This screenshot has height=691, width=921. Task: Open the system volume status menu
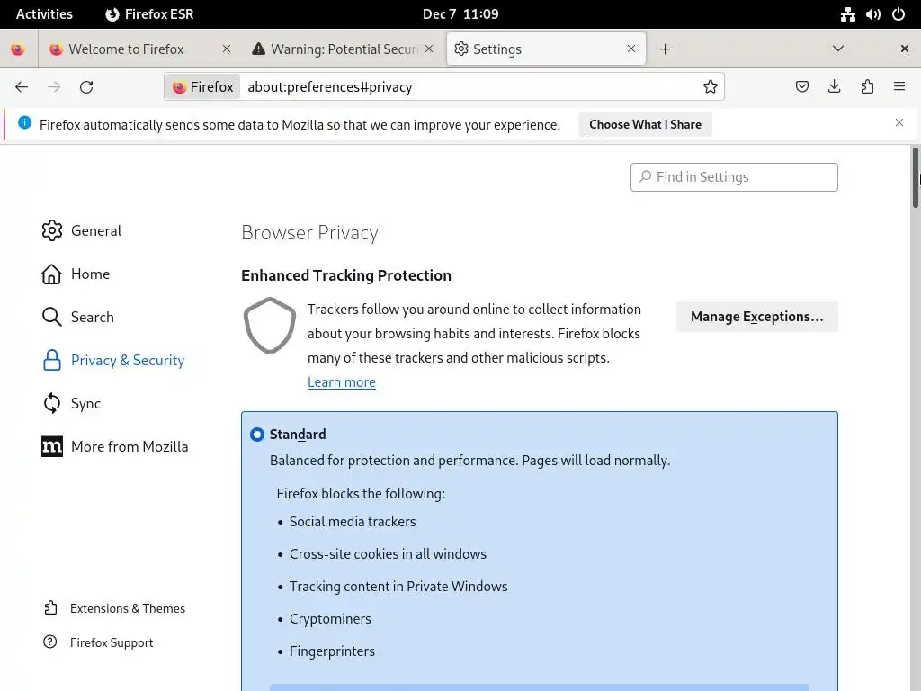[x=873, y=14]
